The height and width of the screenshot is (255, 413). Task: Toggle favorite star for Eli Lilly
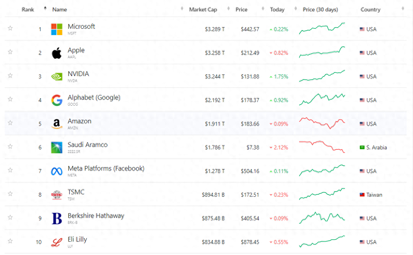[10, 241]
